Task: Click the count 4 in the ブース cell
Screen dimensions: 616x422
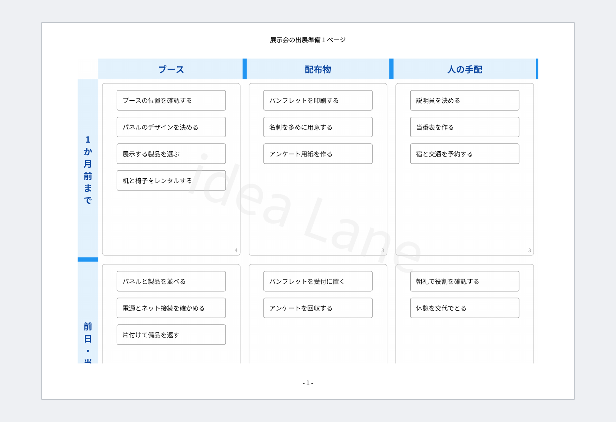Action: [x=236, y=251]
